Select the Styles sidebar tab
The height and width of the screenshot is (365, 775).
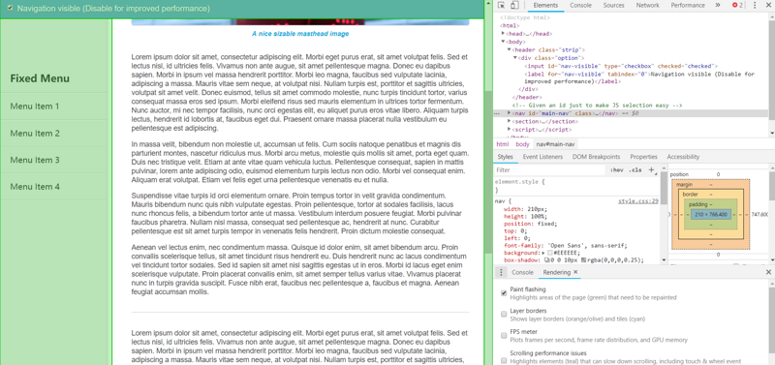(505, 157)
